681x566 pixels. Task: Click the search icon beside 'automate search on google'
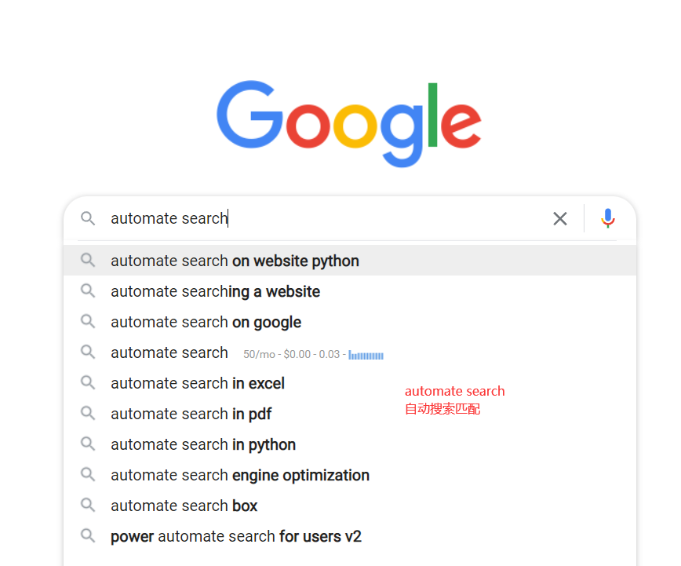pyautogui.click(x=88, y=322)
